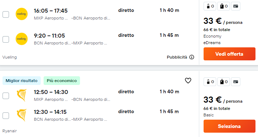Click the Pubblicità info icon

pos(192,57)
